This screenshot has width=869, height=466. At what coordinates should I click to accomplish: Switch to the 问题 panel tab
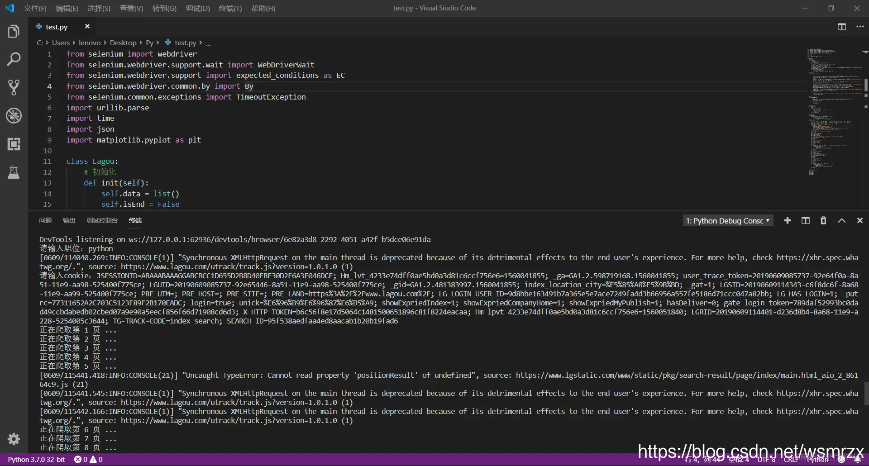(x=45, y=220)
